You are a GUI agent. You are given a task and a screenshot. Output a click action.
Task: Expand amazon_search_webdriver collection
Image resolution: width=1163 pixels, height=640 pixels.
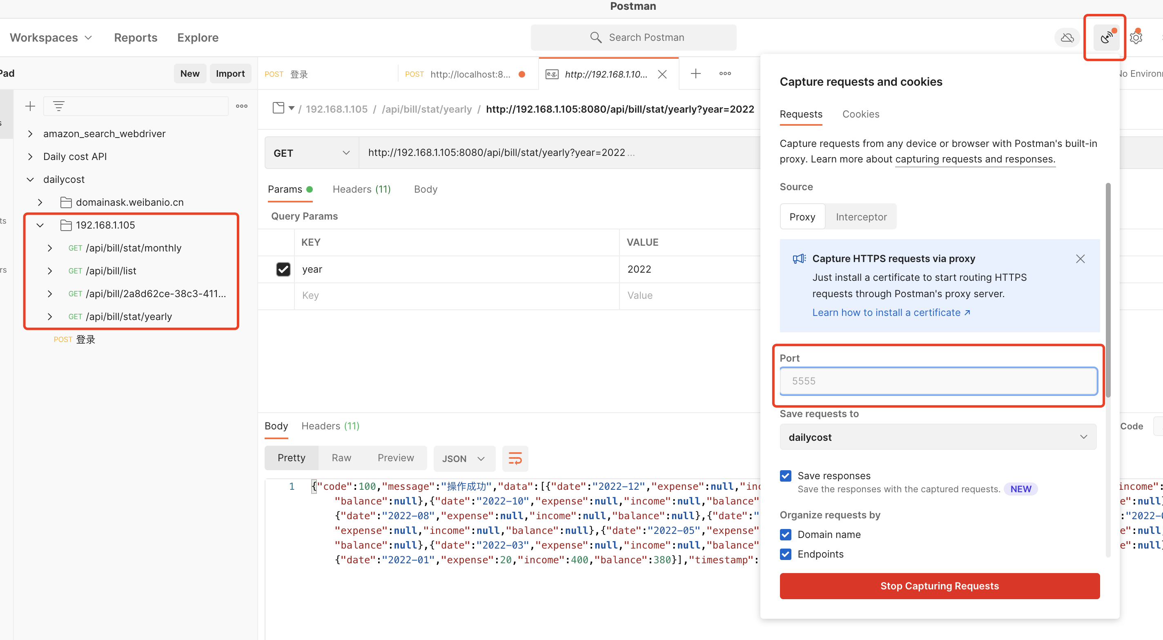tap(30, 134)
